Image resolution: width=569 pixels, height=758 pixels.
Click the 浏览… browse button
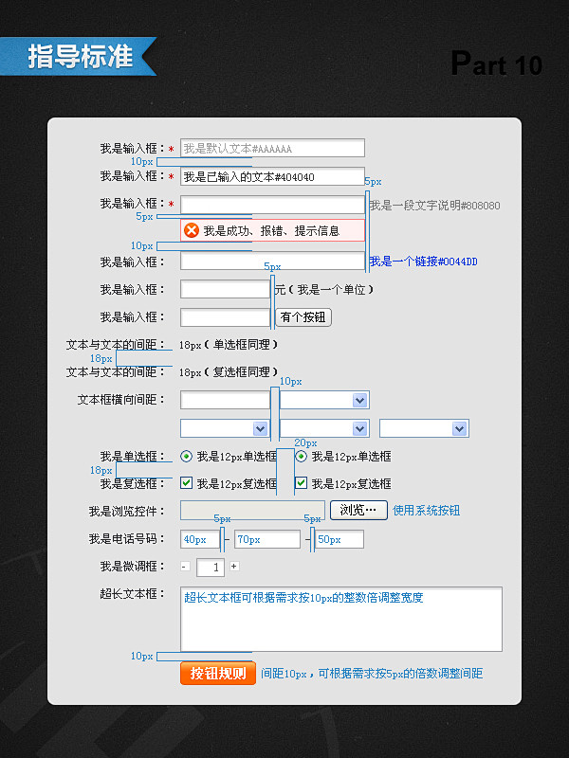click(x=358, y=511)
